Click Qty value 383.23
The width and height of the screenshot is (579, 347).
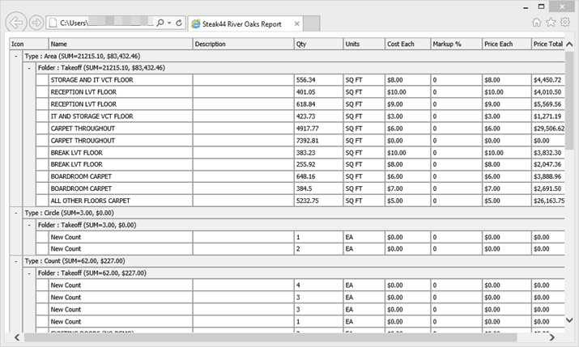(x=306, y=153)
